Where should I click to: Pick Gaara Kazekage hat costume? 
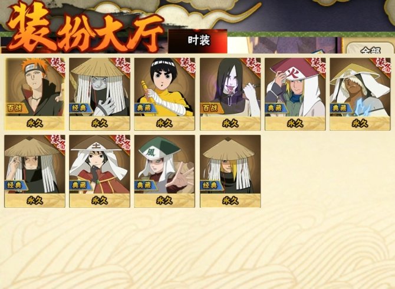(x=164, y=171)
